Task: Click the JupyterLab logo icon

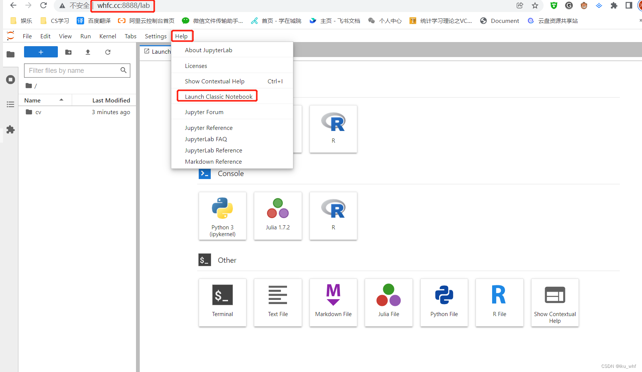Action: [x=11, y=36]
